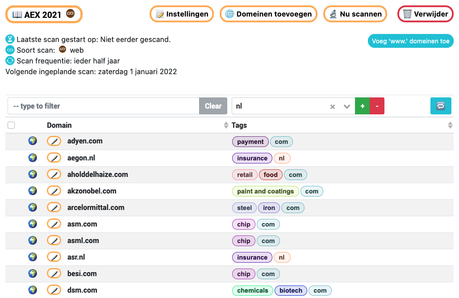This screenshot has width=459, height=298.
Task: Click the globe icon for asr.nl
Action: tap(33, 257)
